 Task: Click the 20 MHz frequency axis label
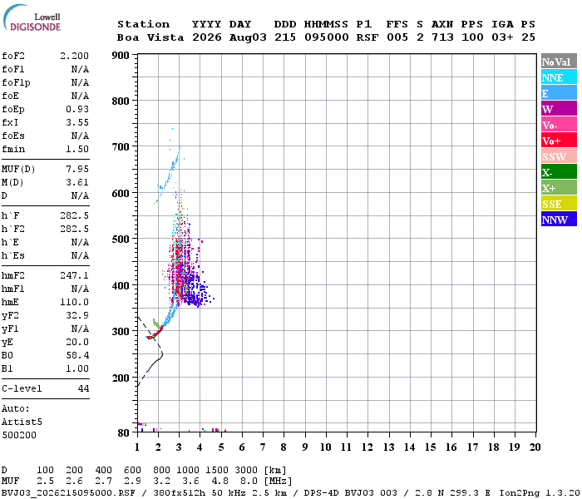pos(535,447)
